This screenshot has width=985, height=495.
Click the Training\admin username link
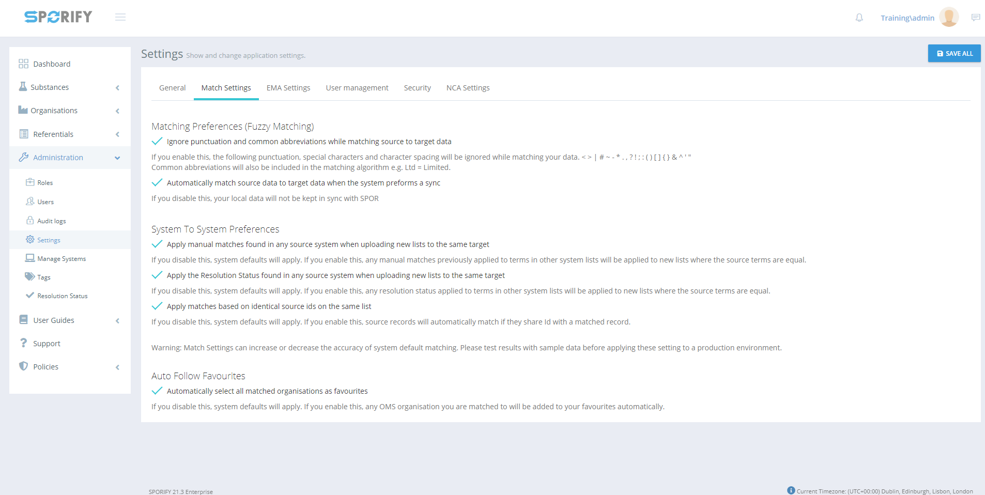tap(907, 18)
